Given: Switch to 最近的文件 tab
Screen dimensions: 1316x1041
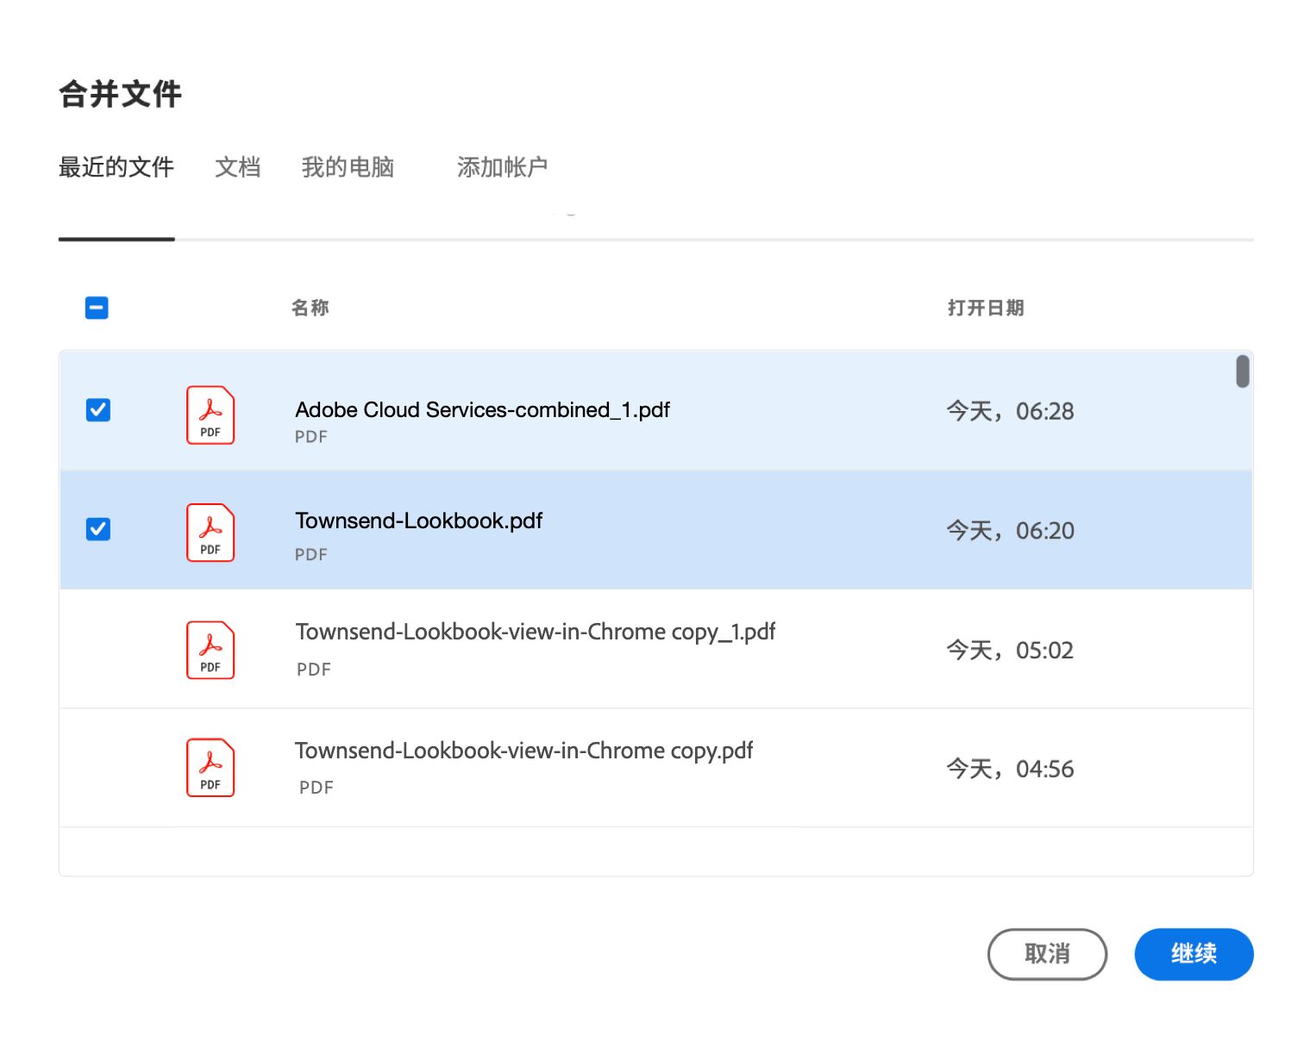Looking at the screenshot, I should pos(116,167).
